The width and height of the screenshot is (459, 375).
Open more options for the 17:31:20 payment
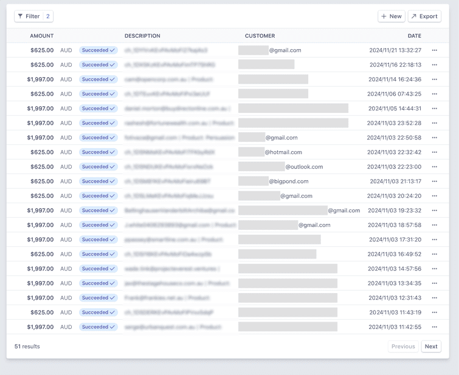(x=435, y=240)
